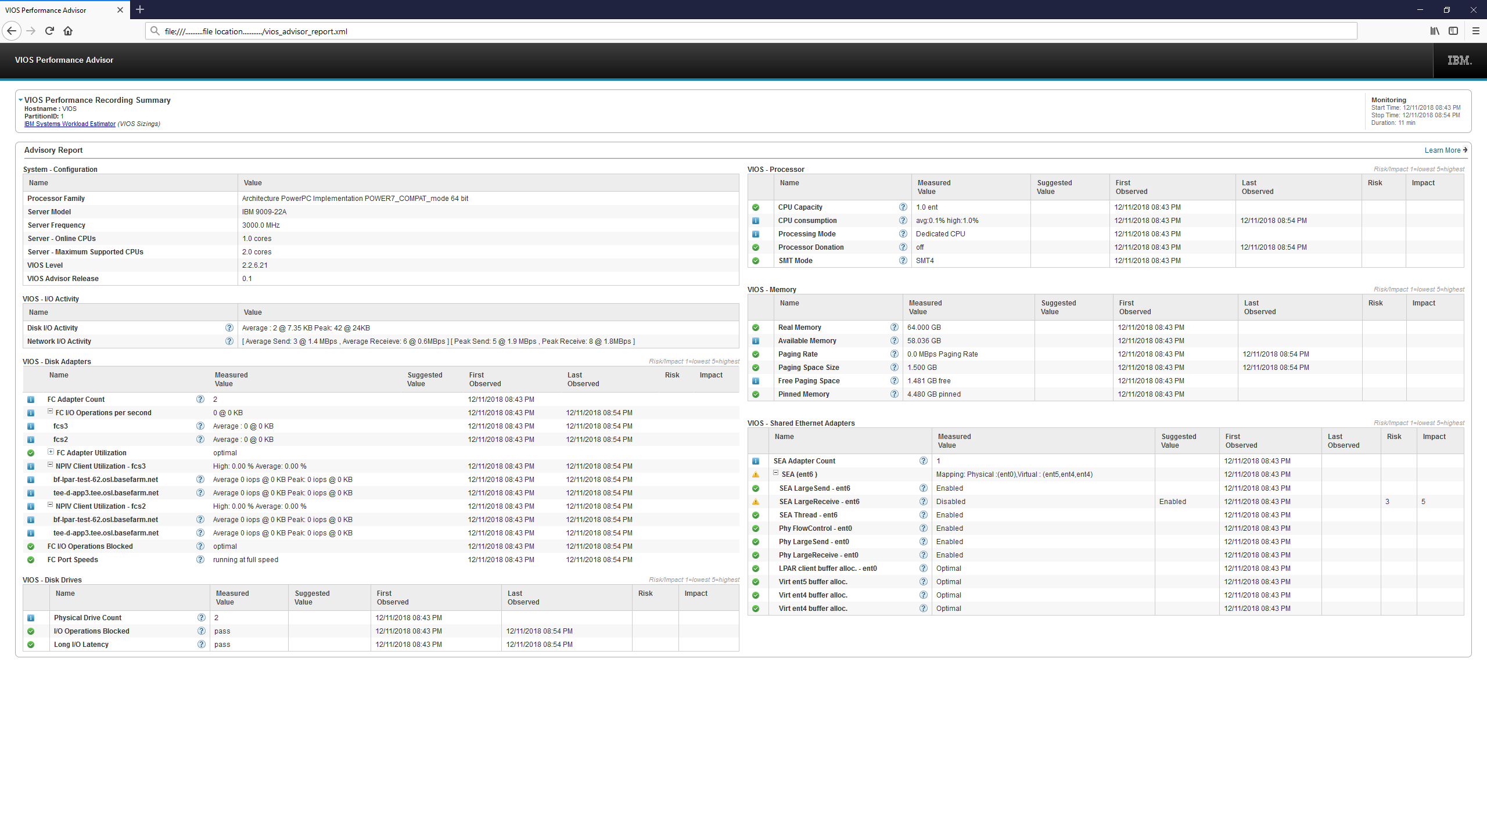Viewport: 1487px width, 813px height.
Task: Open help icon for Paging Rate
Action: [x=894, y=354]
